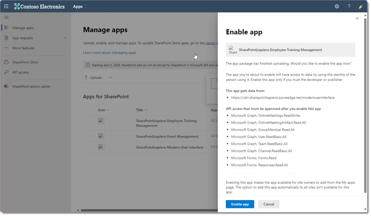Click the Apps header title
Viewport: 371px width, 216px height.
[x=78, y=6]
